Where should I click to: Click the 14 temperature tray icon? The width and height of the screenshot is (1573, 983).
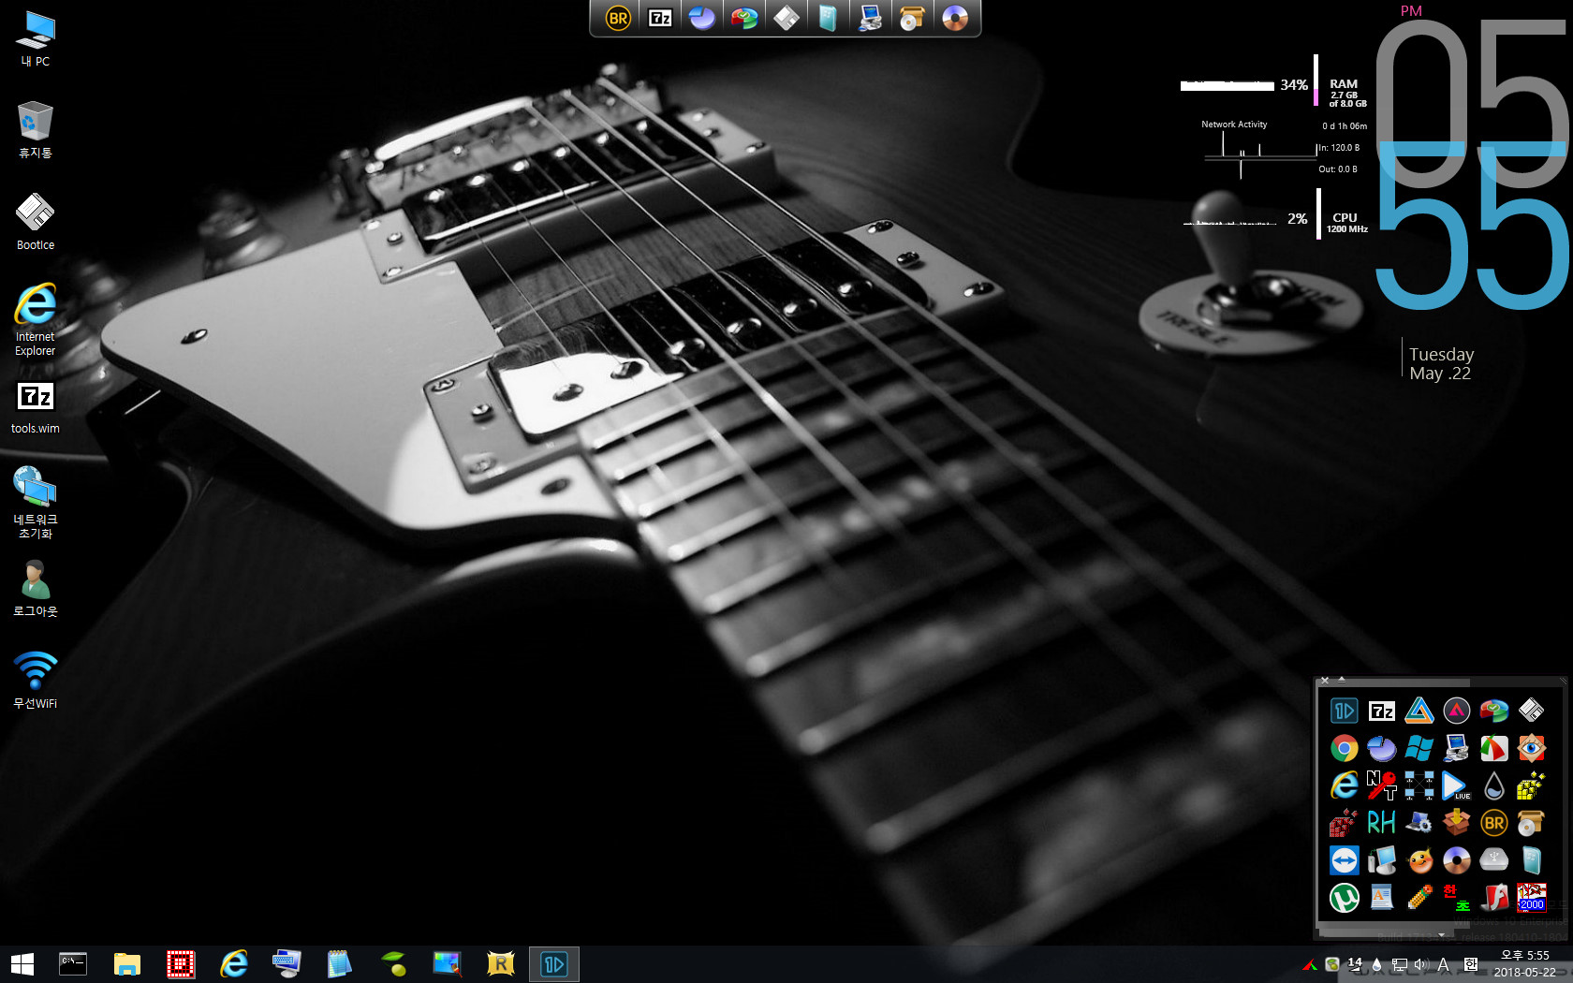[1355, 964]
